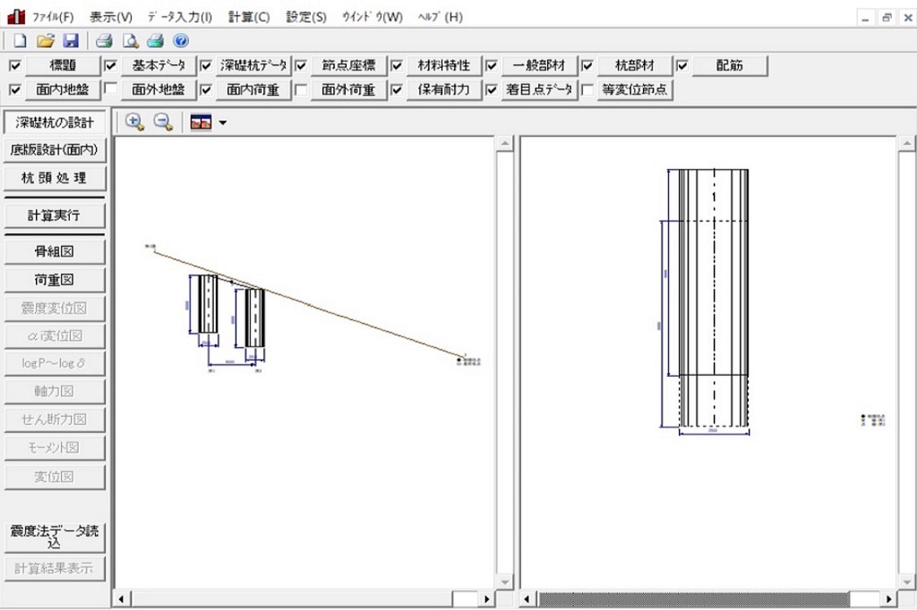Click the 着目点データ button
The width and height of the screenshot is (917, 610).
[x=539, y=89]
